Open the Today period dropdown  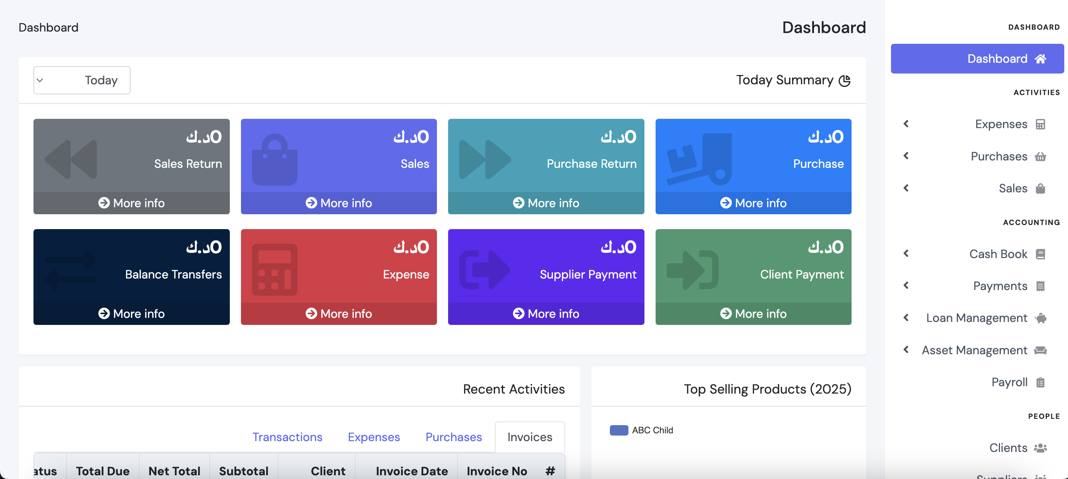(82, 80)
